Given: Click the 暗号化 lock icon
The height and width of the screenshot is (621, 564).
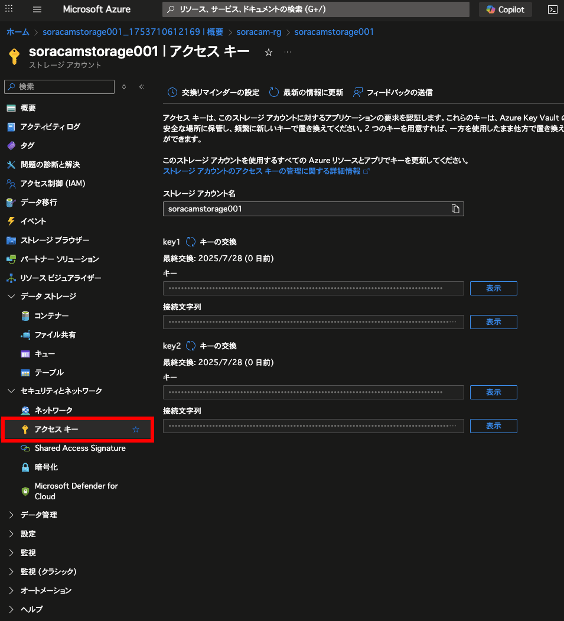Looking at the screenshot, I should (x=25, y=467).
